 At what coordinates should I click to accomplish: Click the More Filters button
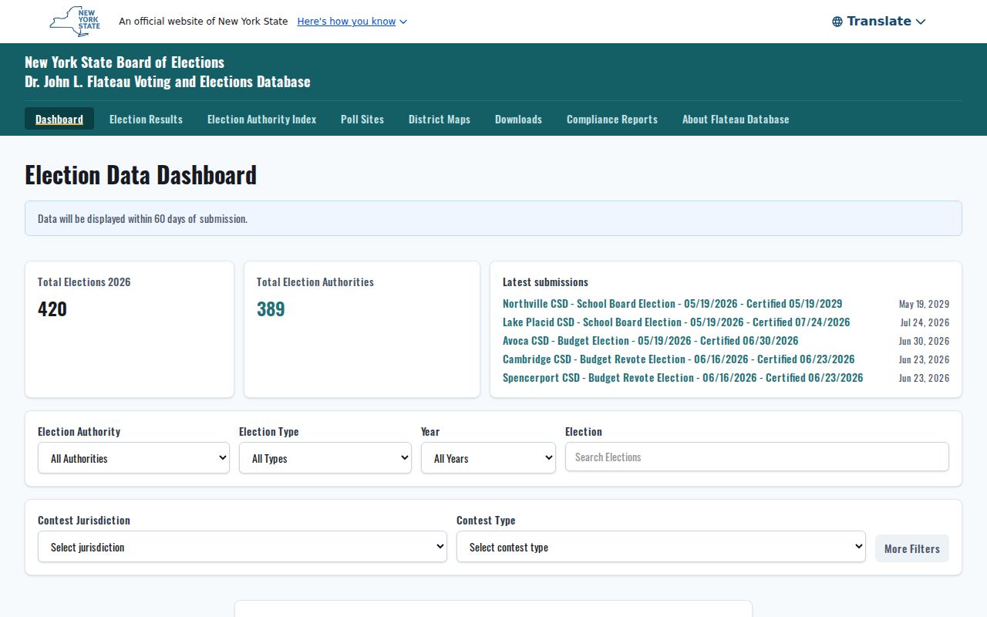(x=912, y=548)
